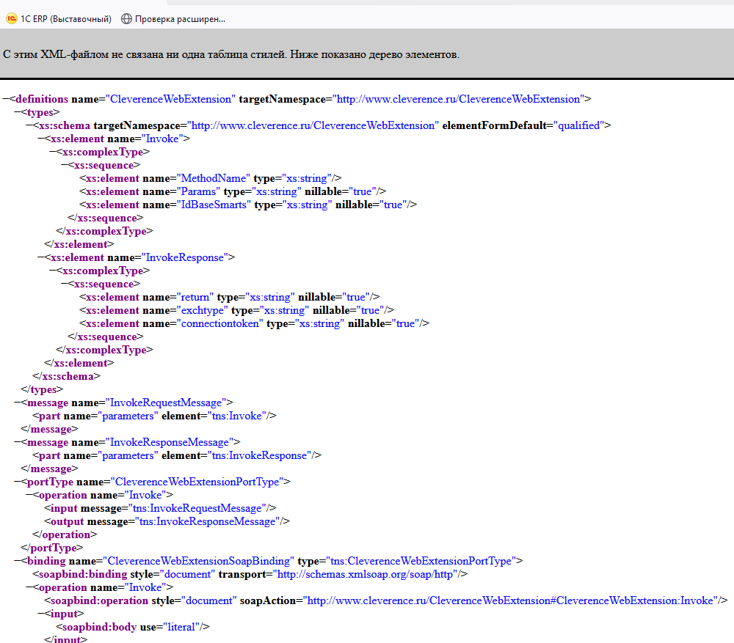Viewport: 734px width, 643px height.
Task: Open the Проверка расширен... bookmark
Action: (173, 19)
